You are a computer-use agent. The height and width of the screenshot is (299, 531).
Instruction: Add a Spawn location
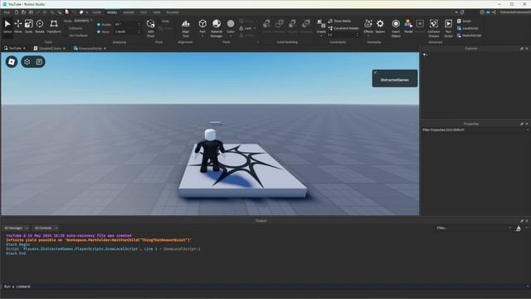[380, 26]
